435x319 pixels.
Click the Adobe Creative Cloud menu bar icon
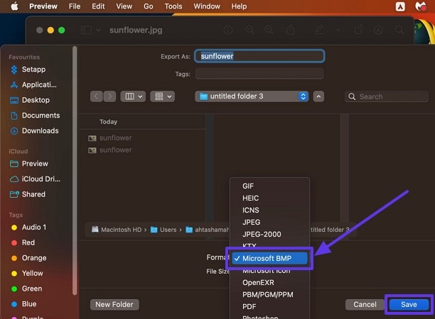coord(400,6)
